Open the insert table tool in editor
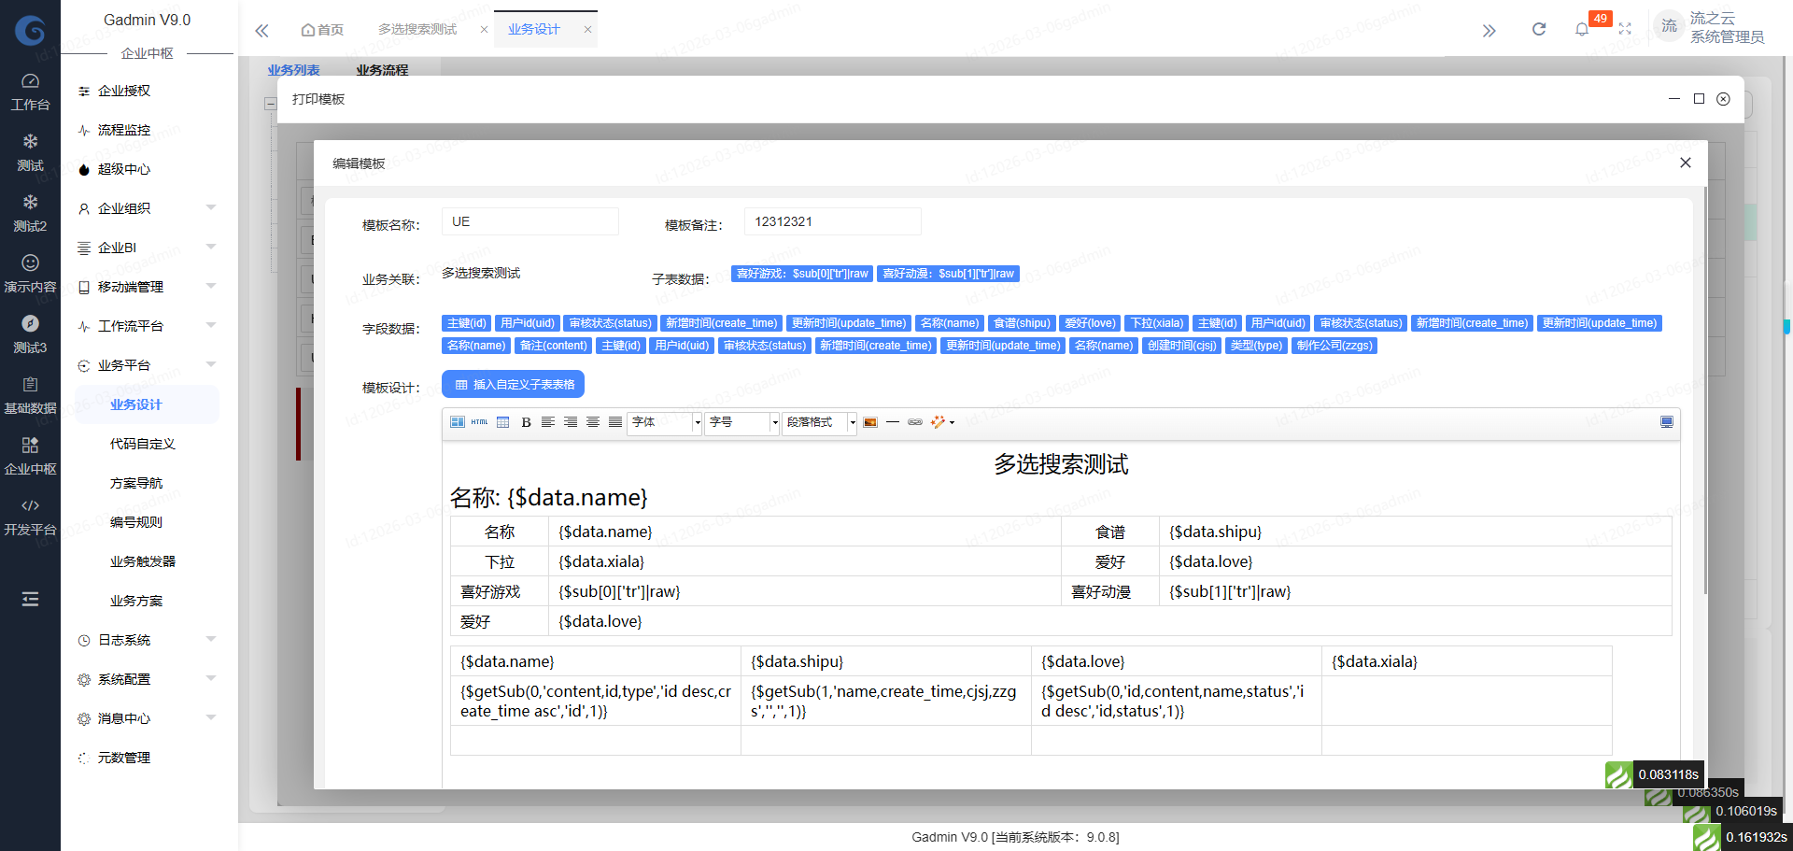The width and height of the screenshot is (1793, 851). pos(502,422)
